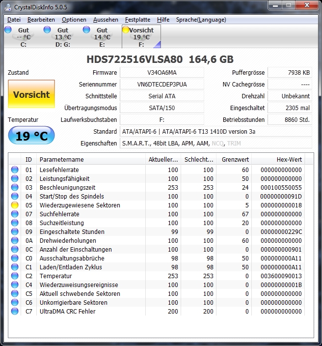Click the 19 °C temperature display button

[x=31, y=135]
